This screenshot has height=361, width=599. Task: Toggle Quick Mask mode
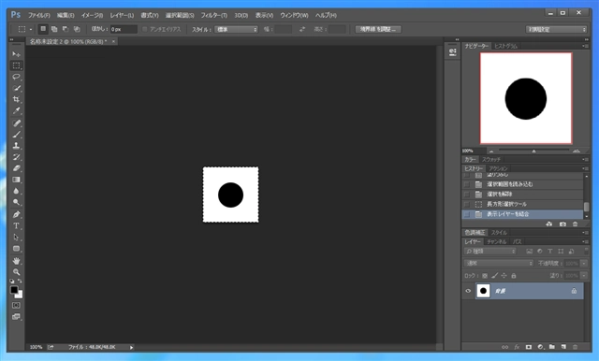coord(16,305)
